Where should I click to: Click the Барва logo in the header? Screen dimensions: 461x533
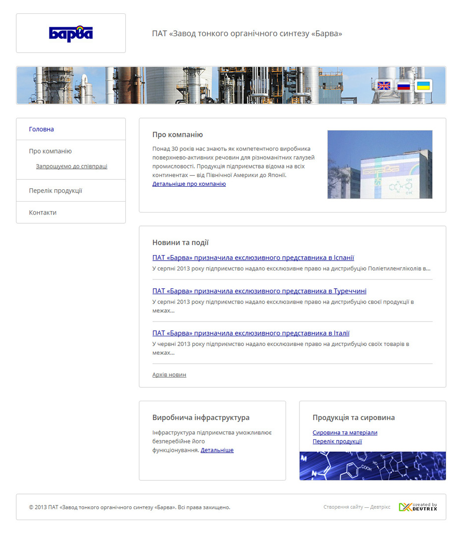(71, 34)
